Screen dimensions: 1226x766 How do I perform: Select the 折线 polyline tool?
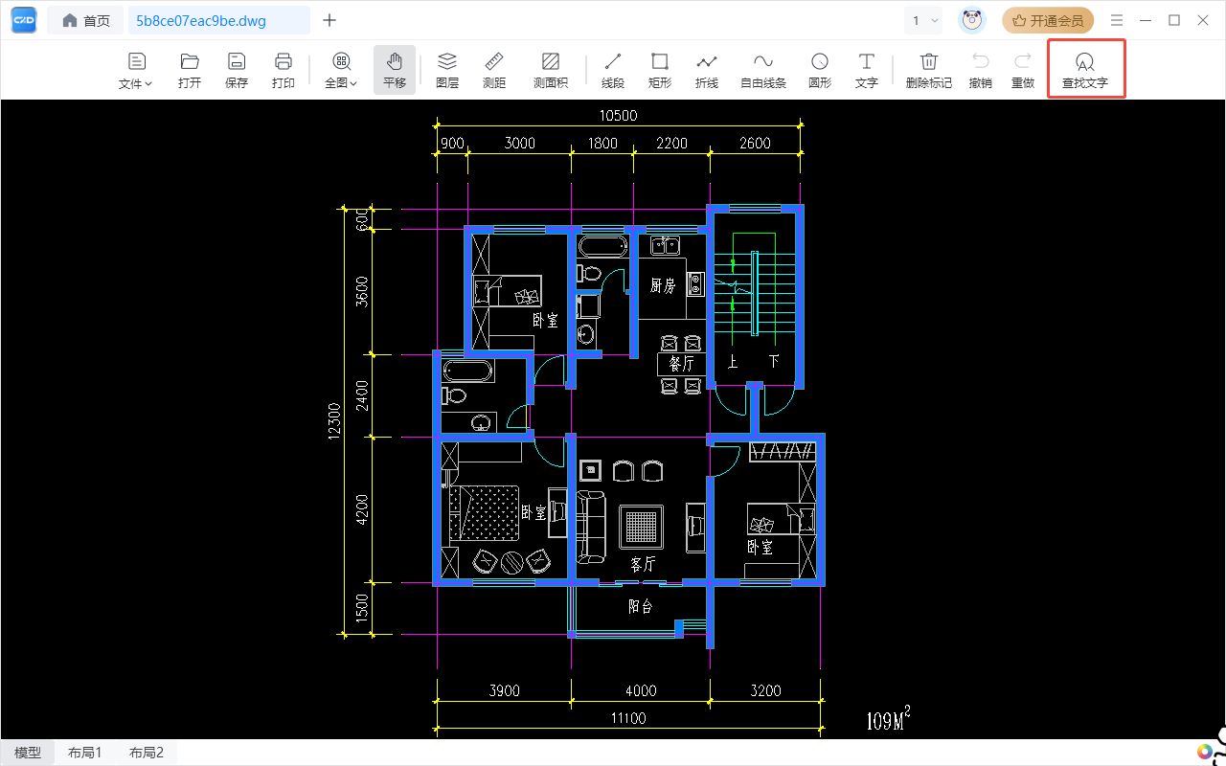(707, 71)
